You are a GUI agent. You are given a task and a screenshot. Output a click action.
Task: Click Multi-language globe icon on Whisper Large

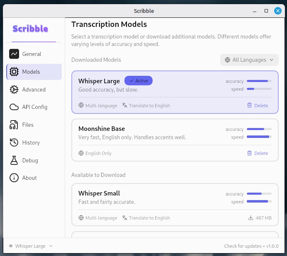pos(81,105)
